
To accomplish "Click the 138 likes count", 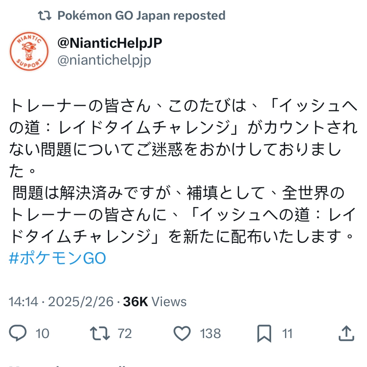I will click(x=210, y=333).
